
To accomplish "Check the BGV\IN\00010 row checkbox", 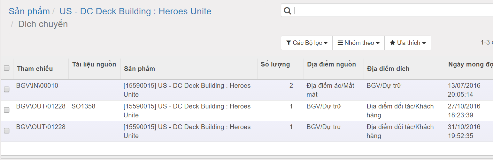I will [x=7, y=90].
